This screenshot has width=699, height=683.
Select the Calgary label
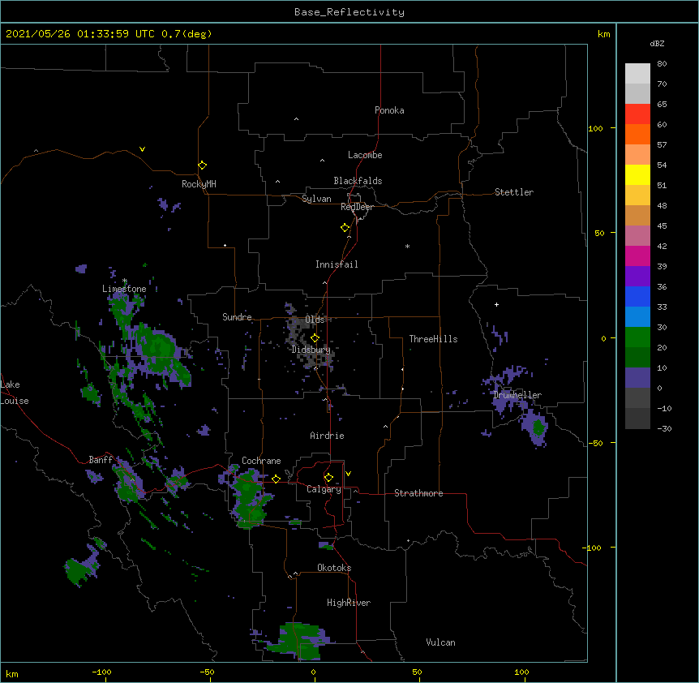click(x=324, y=489)
